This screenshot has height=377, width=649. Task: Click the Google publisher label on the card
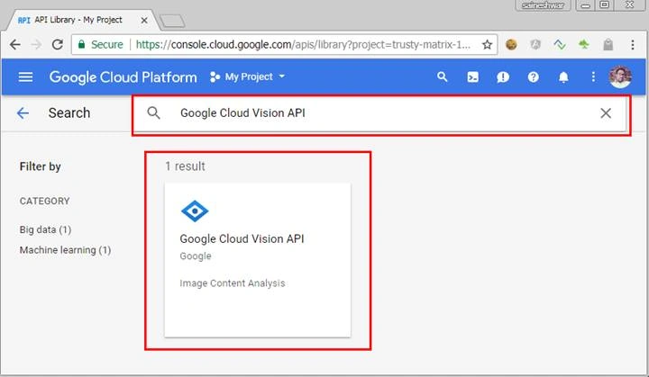point(196,256)
